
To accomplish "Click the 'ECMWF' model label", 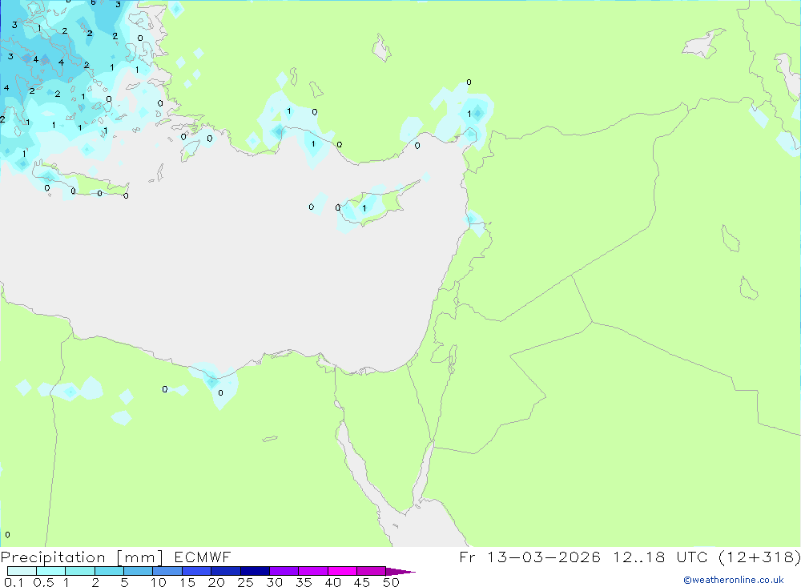I will tap(203, 557).
